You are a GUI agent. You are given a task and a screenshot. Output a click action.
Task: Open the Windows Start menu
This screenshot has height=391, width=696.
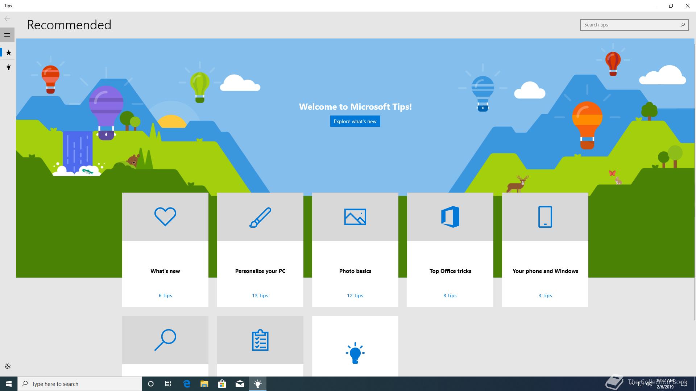tap(9, 384)
